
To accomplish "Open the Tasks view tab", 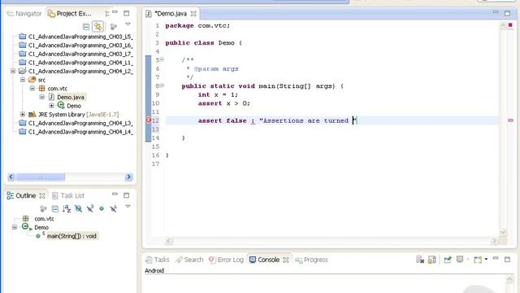I will click(x=158, y=260).
